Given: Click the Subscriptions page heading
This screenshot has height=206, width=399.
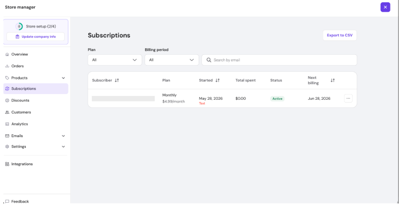Looking at the screenshot, I should point(109,35).
